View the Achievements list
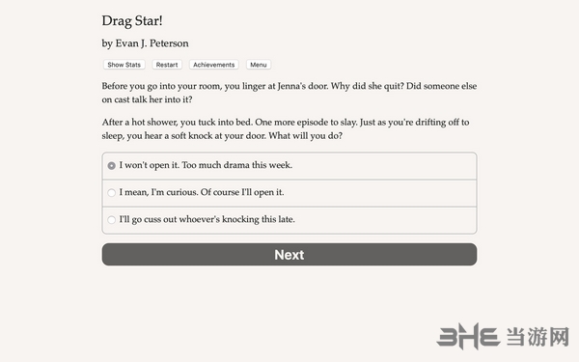 click(x=214, y=65)
